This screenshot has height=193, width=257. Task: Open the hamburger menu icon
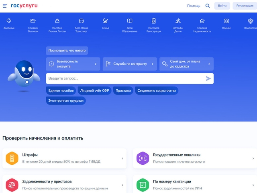[x=5, y=6]
